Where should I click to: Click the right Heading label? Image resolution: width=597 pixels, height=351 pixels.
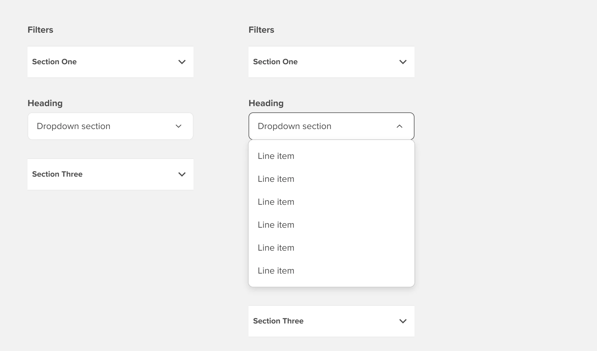pyautogui.click(x=266, y=103)
